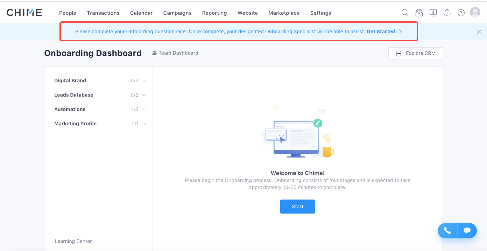487x251 pixels.
Task: Click the Get Started link in banner
Action: coord(382,32)
